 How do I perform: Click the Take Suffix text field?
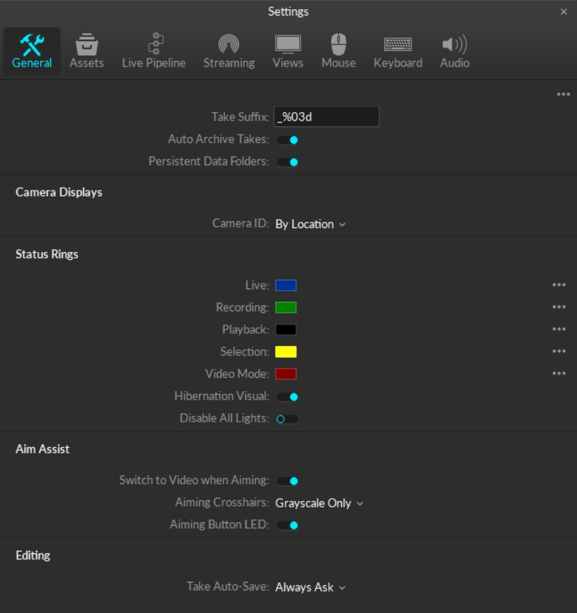(x=327, y=117)
